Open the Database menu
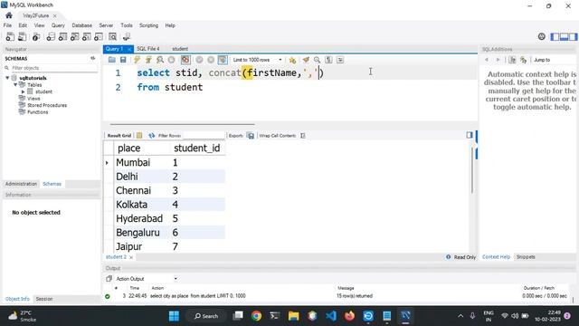The width and height of the screenshot is (579, 326). click(x=82, y=25)
